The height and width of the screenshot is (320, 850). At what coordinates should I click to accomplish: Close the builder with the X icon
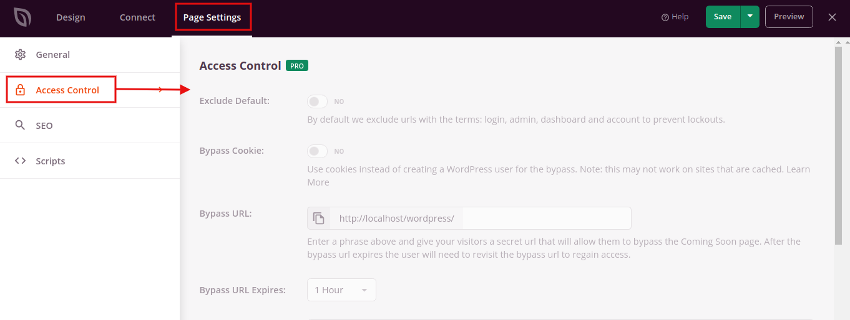tap(832, 17)
